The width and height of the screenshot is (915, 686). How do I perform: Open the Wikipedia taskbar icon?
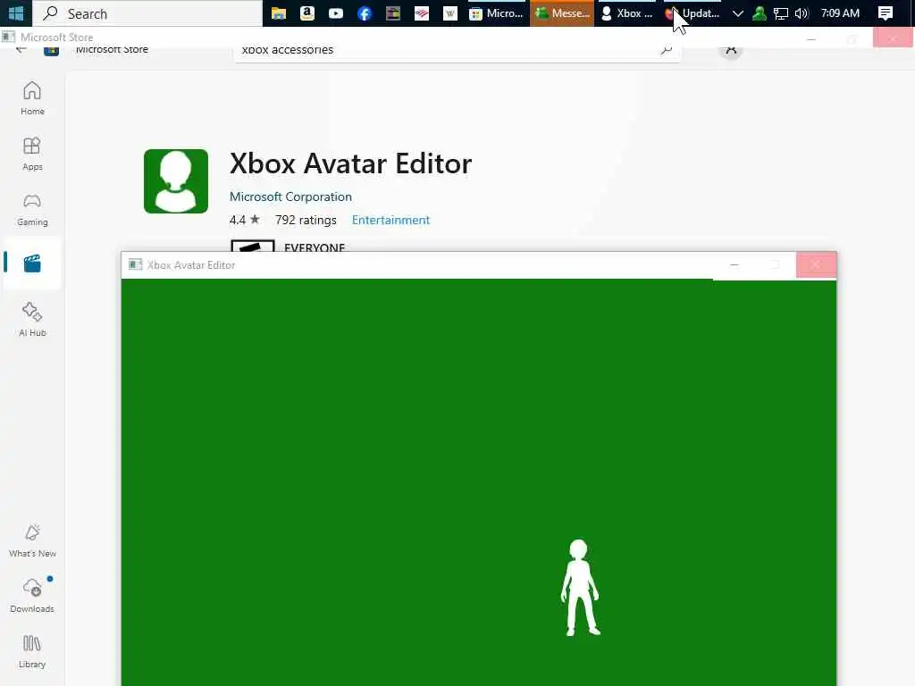coord(450,13)
